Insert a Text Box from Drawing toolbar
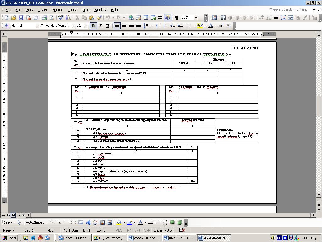The width and height of the screenshot is (322, 242). pyautogui.click(x=81, y=222)
